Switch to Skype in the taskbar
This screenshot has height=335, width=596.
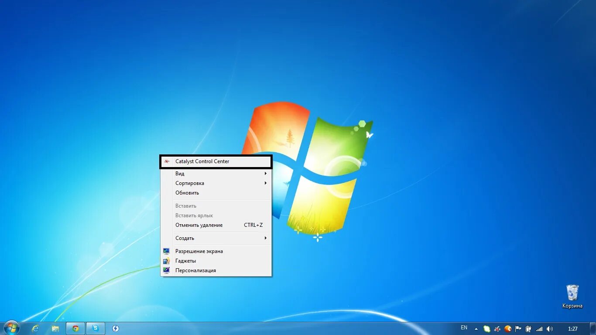click(x=96, y=328)
